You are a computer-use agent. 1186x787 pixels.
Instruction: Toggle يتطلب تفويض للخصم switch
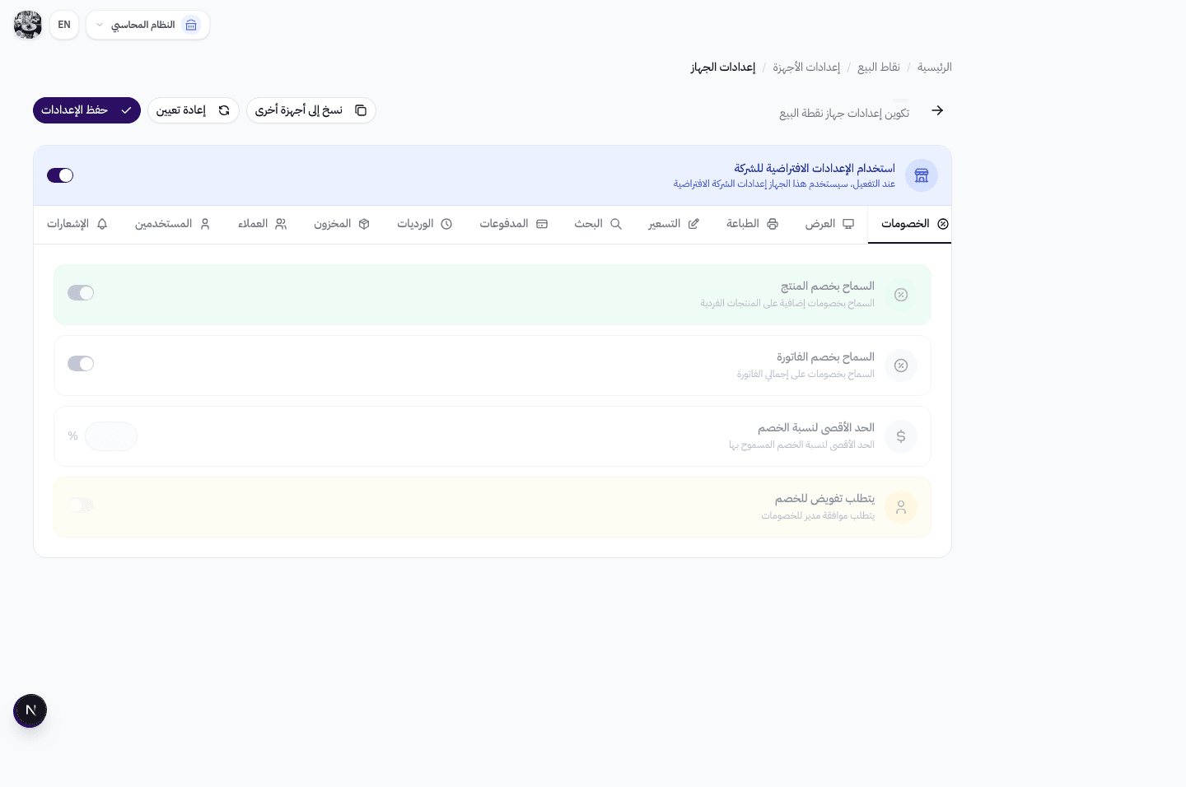point(81,505)
